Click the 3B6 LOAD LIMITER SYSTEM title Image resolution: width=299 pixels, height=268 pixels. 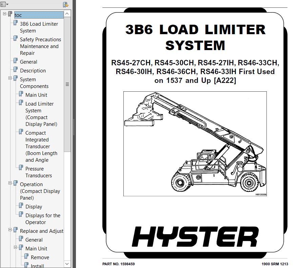point(195,38)
